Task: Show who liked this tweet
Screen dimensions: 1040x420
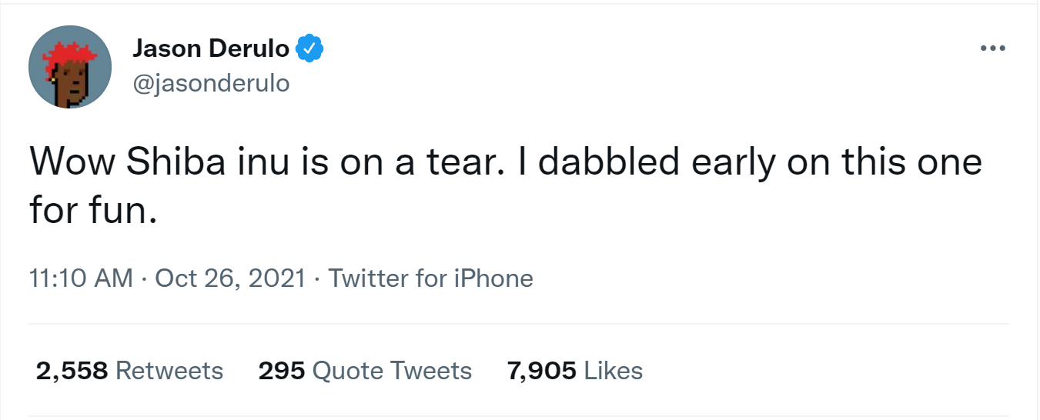Action: coord(614,371)
